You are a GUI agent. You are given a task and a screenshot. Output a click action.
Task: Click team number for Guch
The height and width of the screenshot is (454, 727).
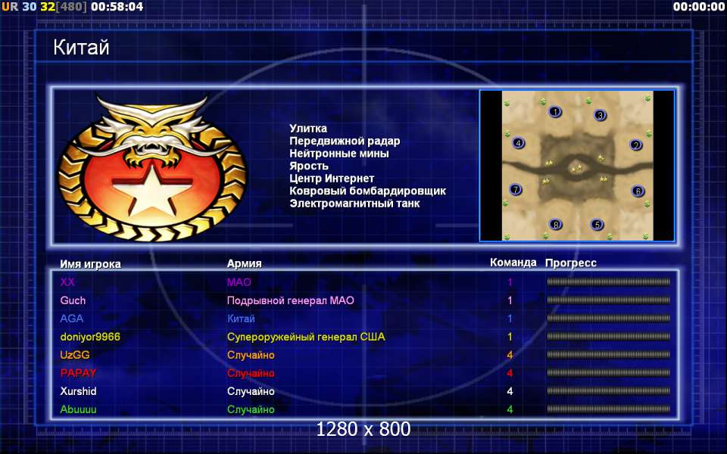point(510,300)
